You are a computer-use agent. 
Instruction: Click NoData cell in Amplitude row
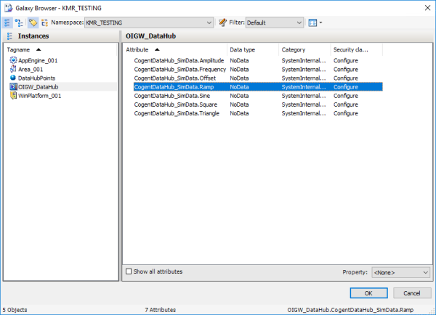pyautogui.click(x=239, y=60)
